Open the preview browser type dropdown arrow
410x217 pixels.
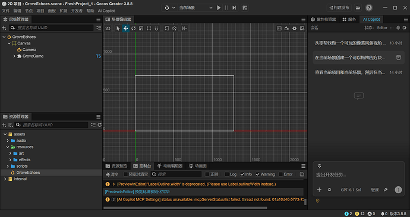click(174, 8)
